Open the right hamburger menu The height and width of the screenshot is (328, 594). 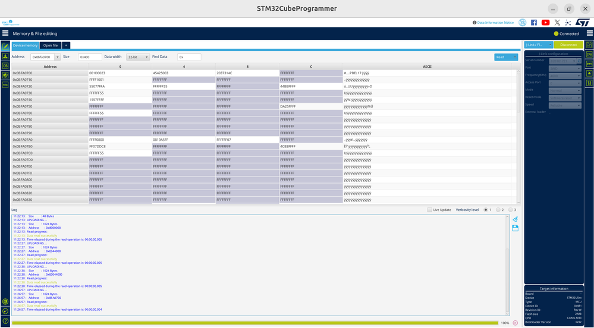click(x=589, y=33)
